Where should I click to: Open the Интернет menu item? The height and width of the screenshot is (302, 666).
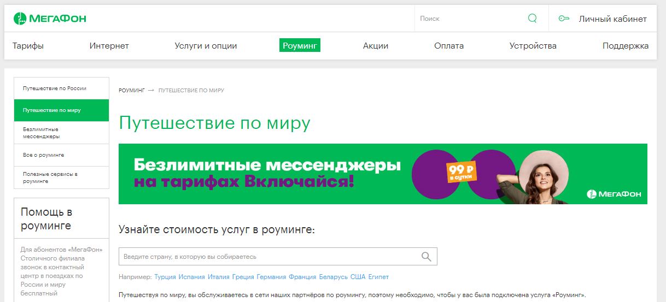109,46
